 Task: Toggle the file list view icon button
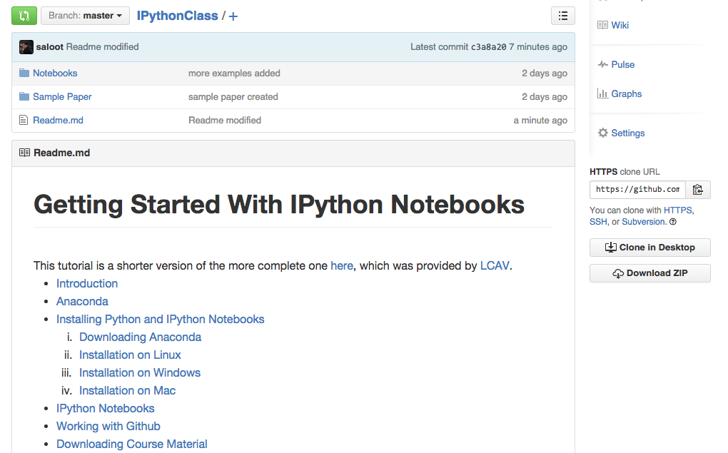[562, 16]
